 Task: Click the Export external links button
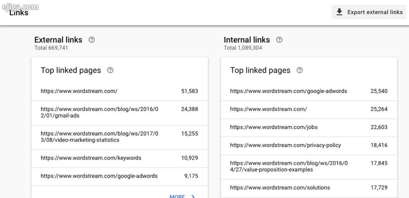369,12
